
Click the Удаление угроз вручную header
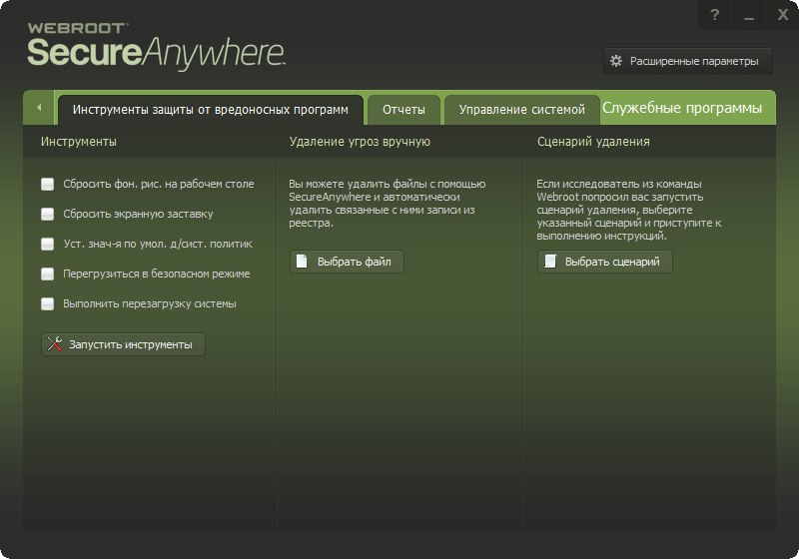click(360, 142)
